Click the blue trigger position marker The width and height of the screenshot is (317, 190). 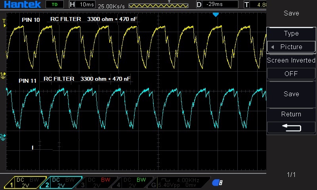pyautogui.click(x=216, y=15)
